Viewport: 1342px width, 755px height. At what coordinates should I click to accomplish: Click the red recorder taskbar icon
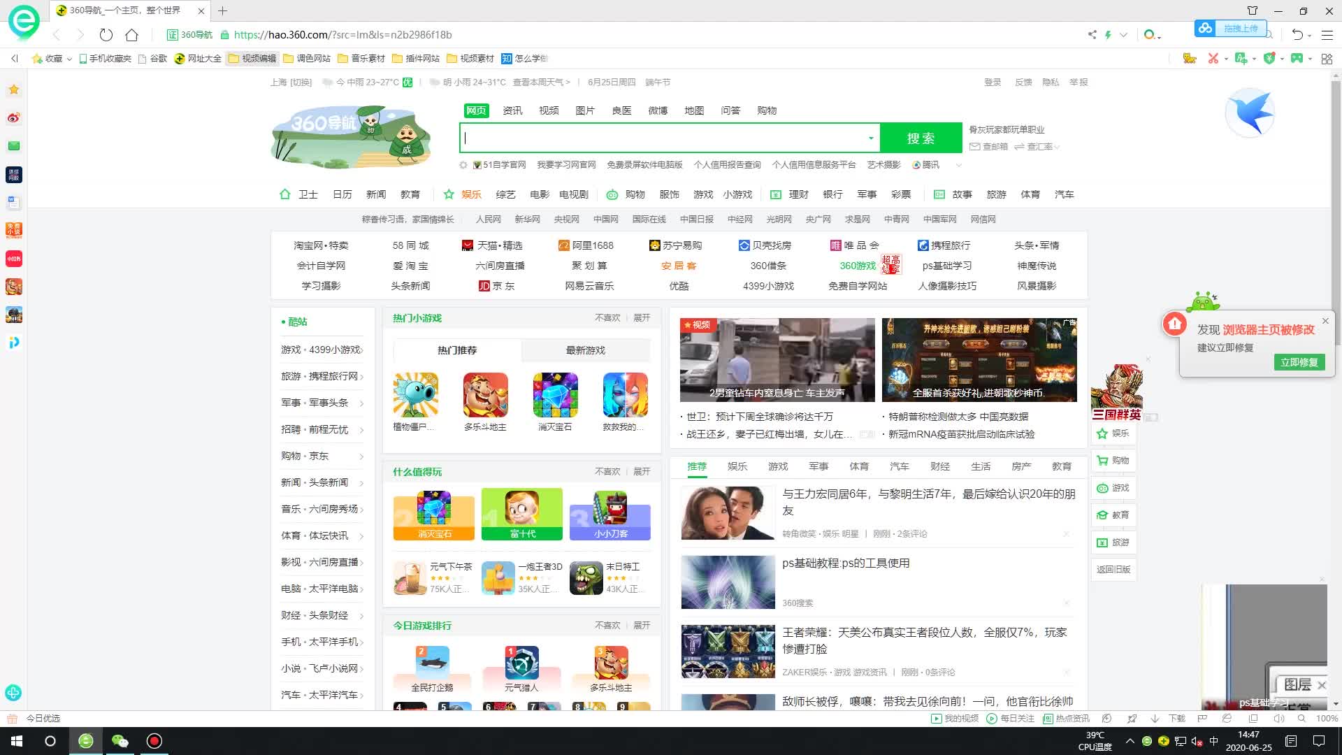pos(154,741)
